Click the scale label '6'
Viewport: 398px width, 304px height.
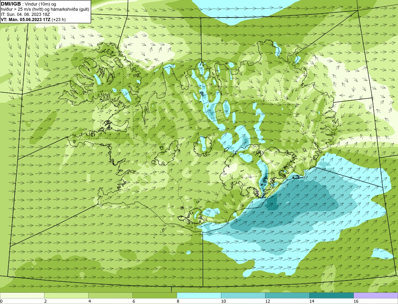(x=134, y=301)
